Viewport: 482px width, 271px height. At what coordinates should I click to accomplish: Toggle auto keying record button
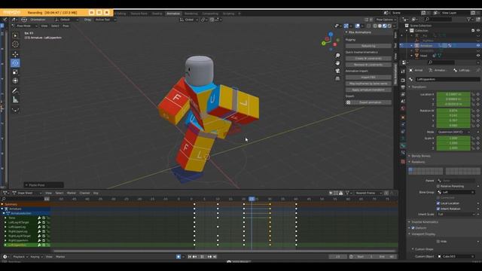[178, 257]
